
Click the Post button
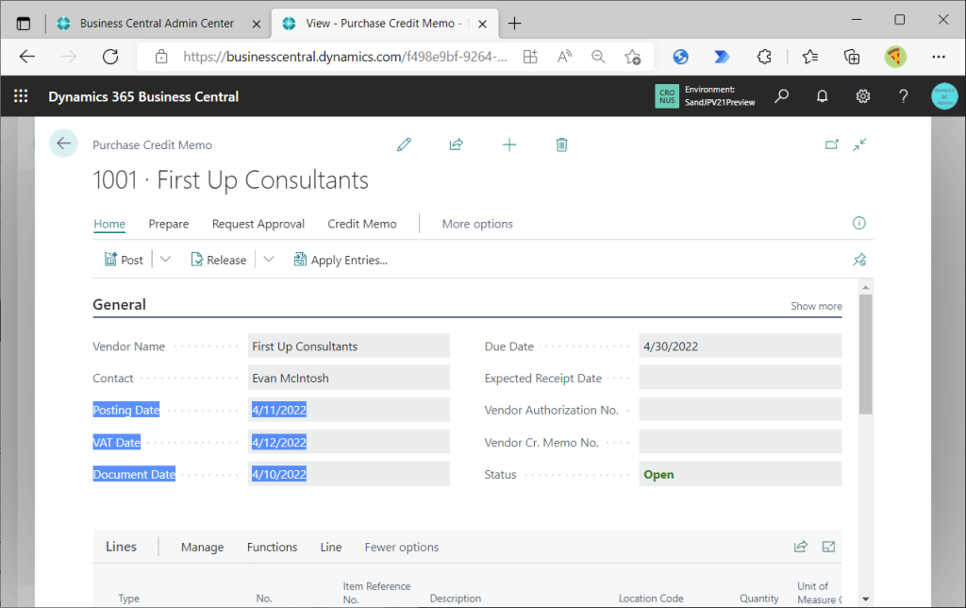pyautogui.click(x=124, y=260)
